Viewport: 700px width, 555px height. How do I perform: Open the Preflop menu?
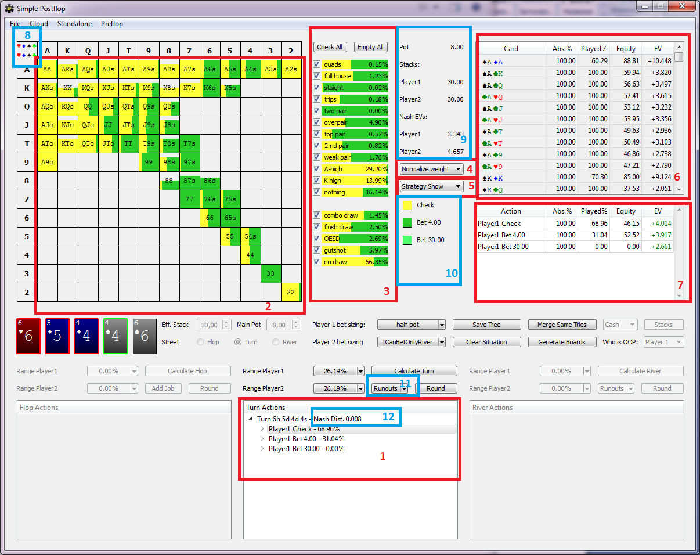(112, 24)
